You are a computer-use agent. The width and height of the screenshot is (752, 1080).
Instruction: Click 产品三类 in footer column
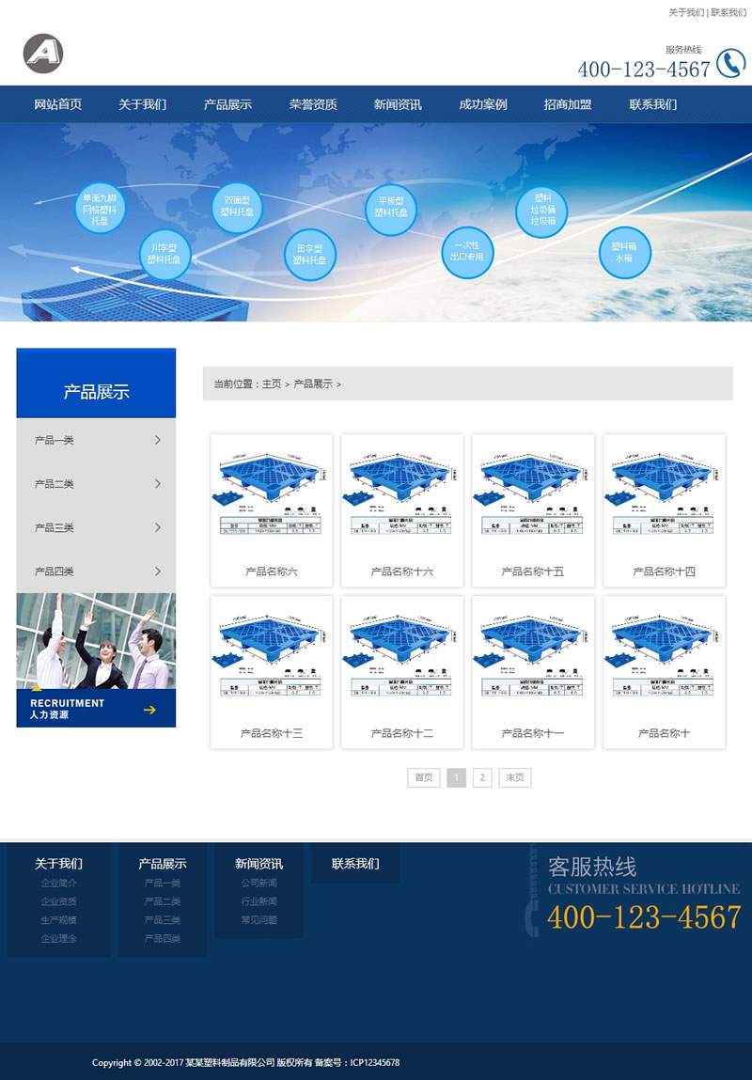point(163,920)
